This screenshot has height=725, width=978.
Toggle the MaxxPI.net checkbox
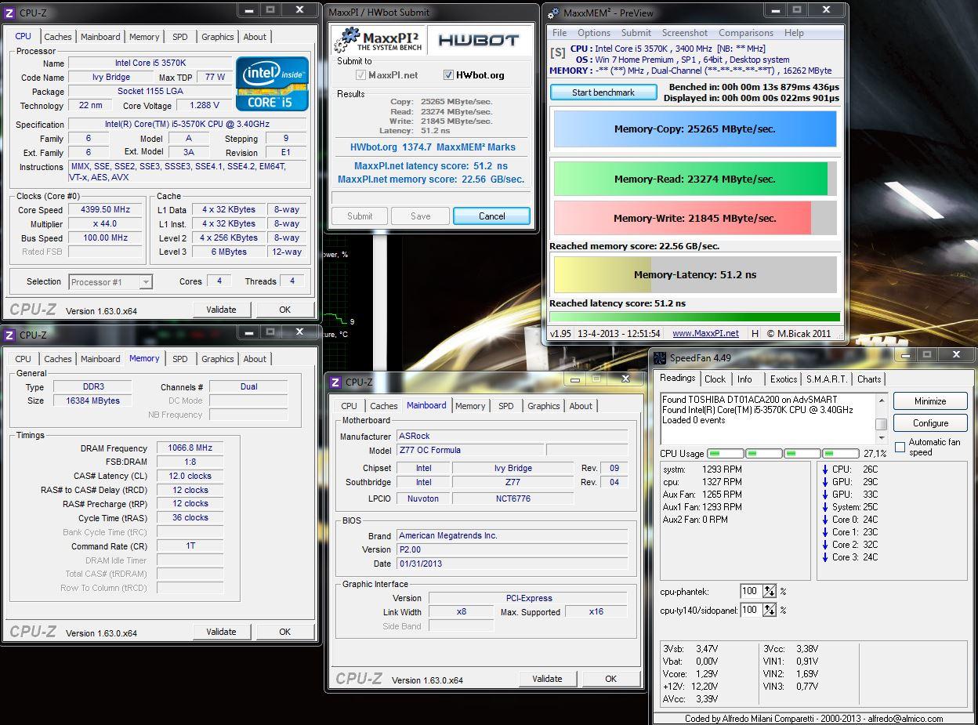click(x=360, y=75)
